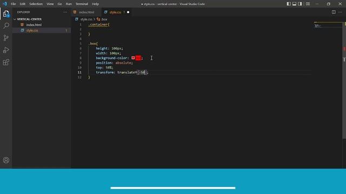Click the unsaved dot on style.css tab
Viewport: 346px width, 194px height.
point(128,12)
